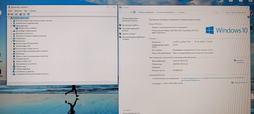Click the computer icon in System address bar
Viewport: 254px width, 114px height.
(x=134, y=12)
